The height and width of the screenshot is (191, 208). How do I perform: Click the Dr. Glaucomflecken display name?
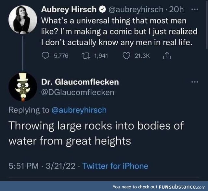pyautogui.click(x=80, y=82)
